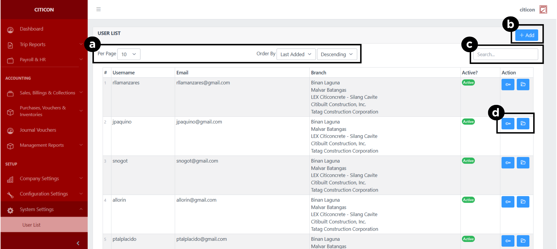Click the + Add button
557x249 pixels.
(x=527, y=35)
